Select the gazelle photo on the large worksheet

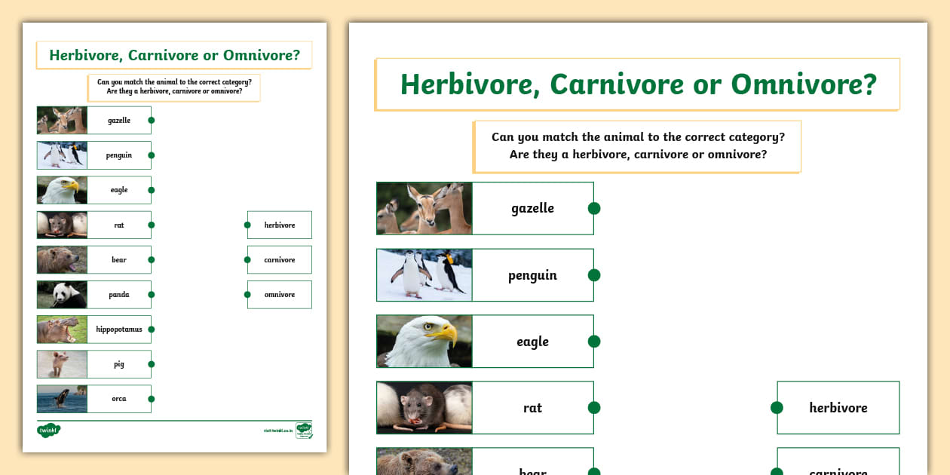coord(424,208)
